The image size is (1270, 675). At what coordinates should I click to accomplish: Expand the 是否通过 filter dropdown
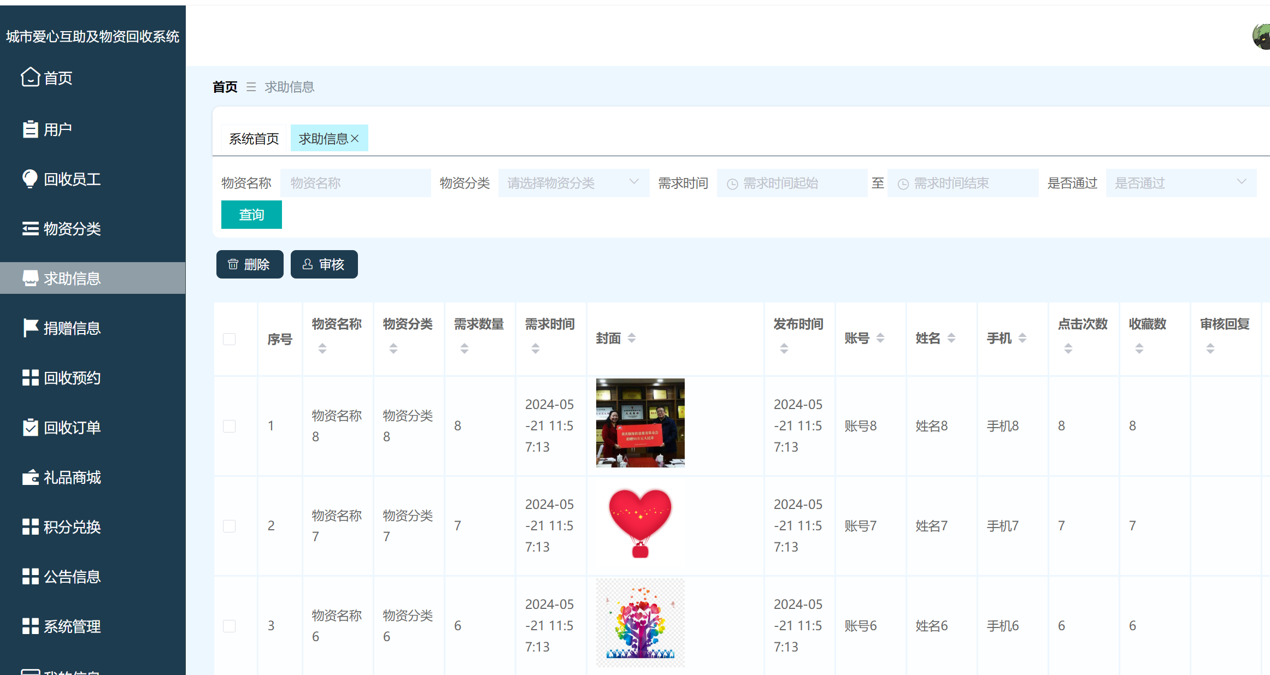[x=1180, y=182]
